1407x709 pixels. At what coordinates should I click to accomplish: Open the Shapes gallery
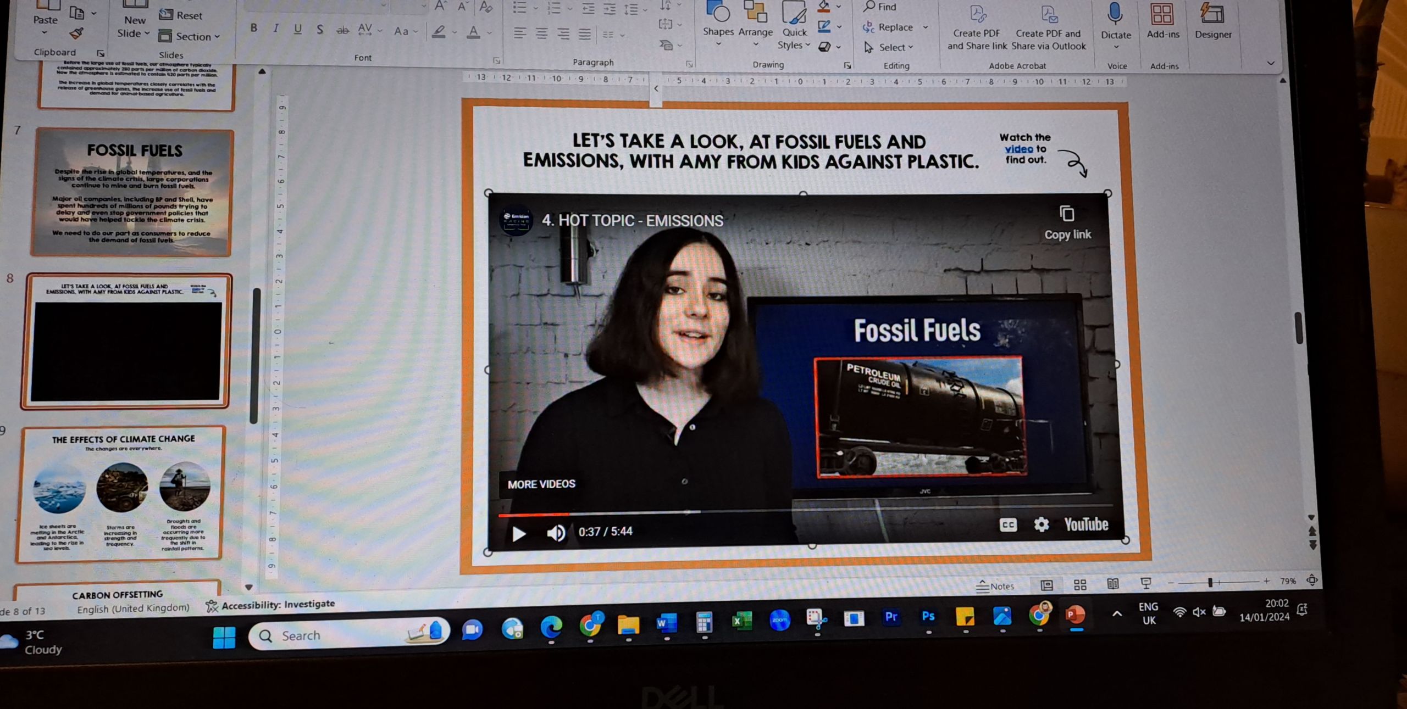[718, 22]
